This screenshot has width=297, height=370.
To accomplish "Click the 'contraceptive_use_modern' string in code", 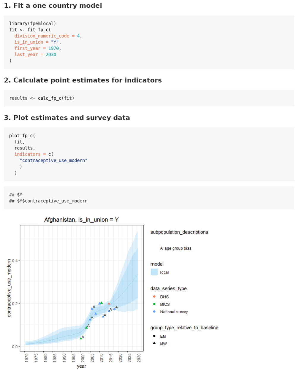I will click(x=53, y=161).
